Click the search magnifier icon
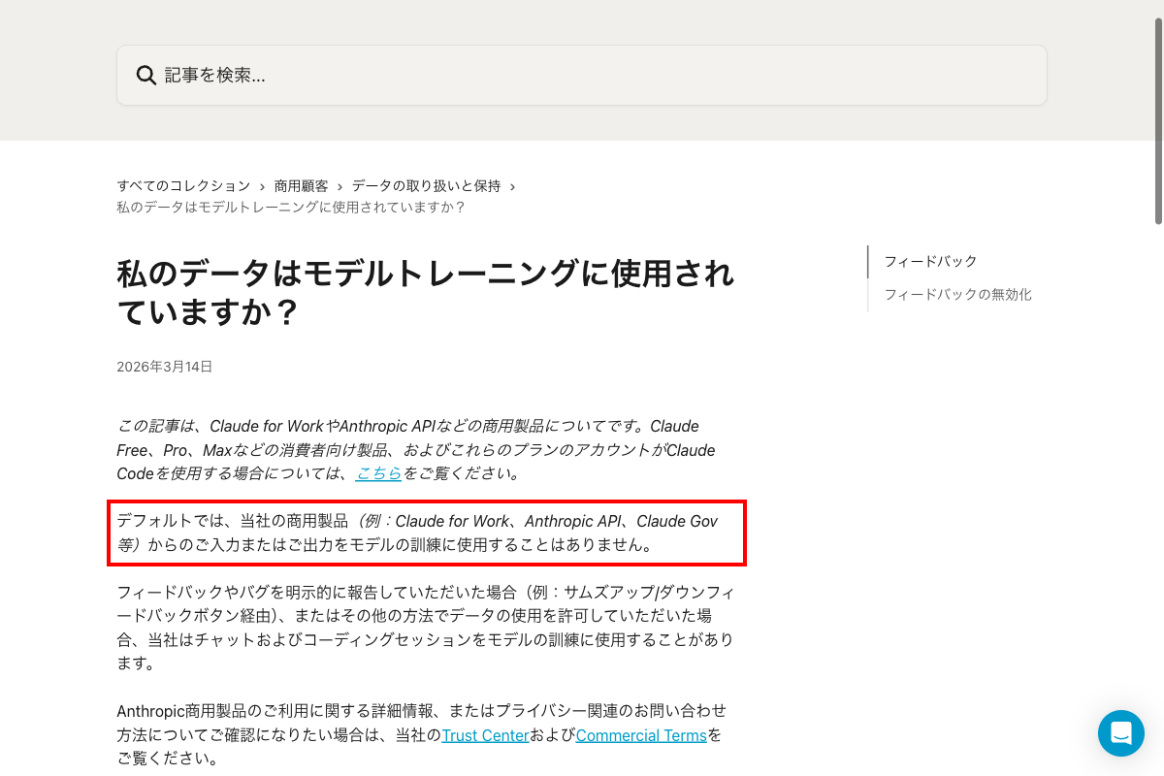This screenshot has width=1164, height=776. tap(146, 76)
